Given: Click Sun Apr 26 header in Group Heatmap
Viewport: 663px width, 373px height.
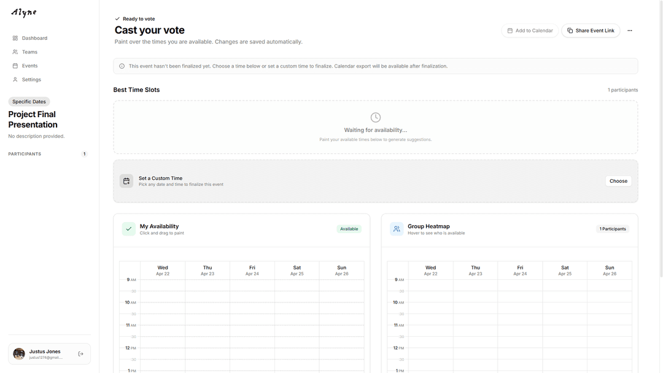Looking at the screenshot, I should click(x=610, y=271).
